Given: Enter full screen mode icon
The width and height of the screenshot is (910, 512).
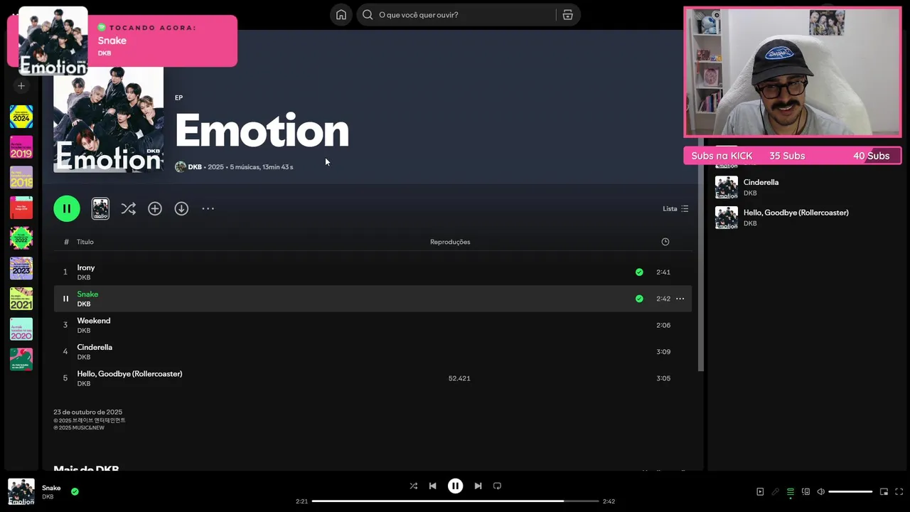Looking at the screenshot, I should 899,491.
